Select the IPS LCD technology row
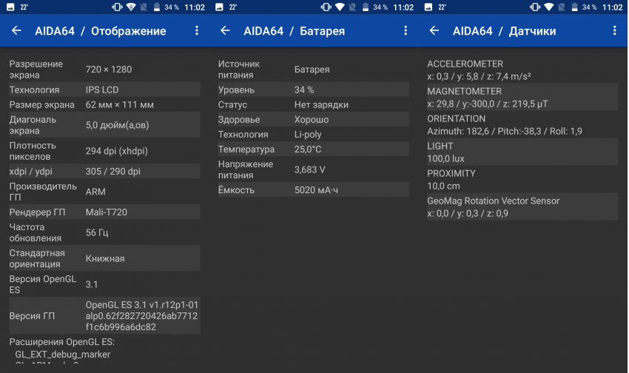The width and height of the screenshot is (629, 373). coord(104,90)
